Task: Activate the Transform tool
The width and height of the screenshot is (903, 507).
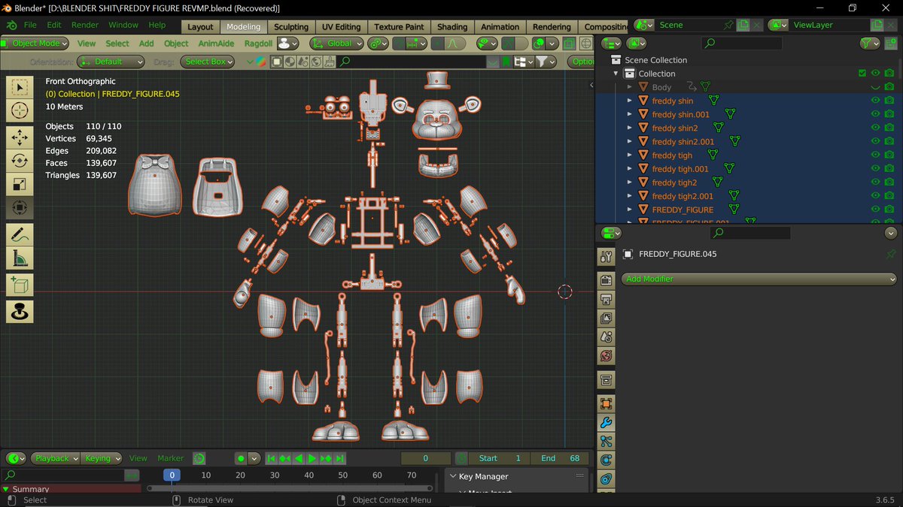Action: point(20,207)
